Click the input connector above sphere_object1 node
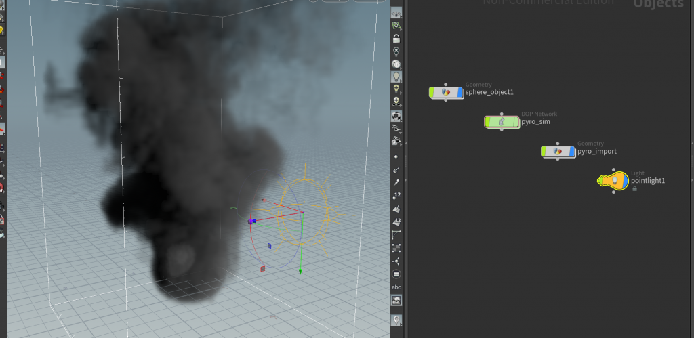The height and width of the screenshot is (338, 694). click(x=446, y=84)
